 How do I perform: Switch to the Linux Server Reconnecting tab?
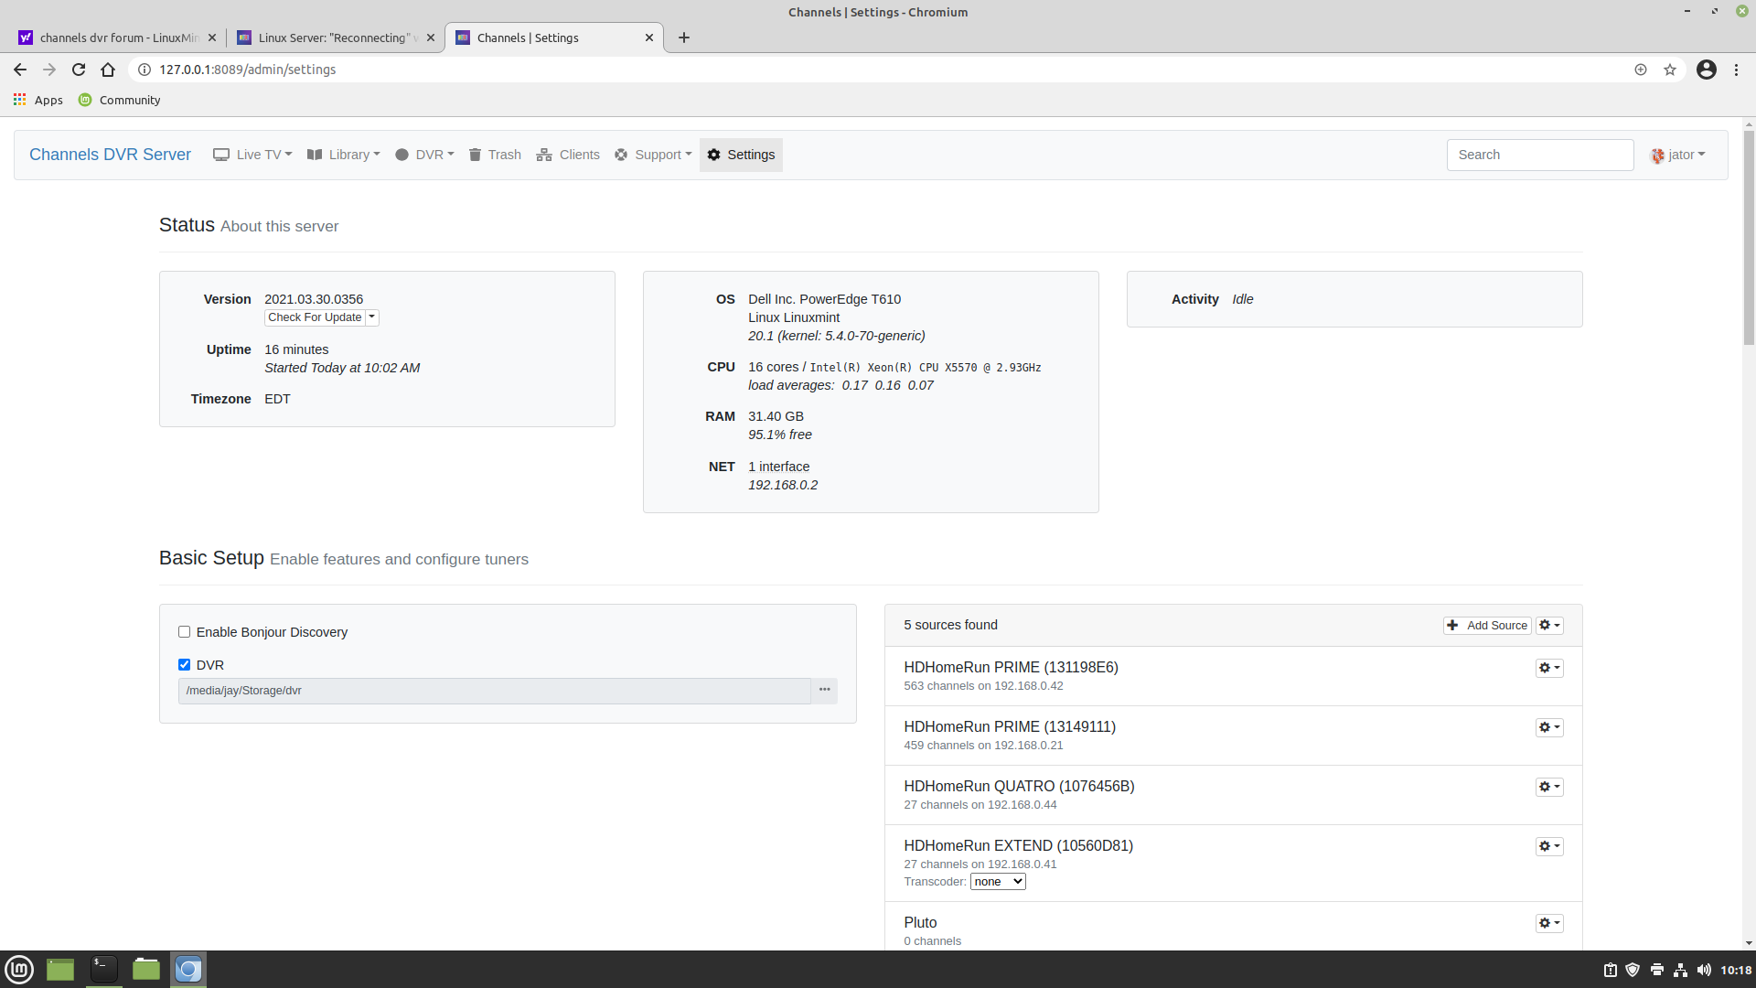(334, 38)
